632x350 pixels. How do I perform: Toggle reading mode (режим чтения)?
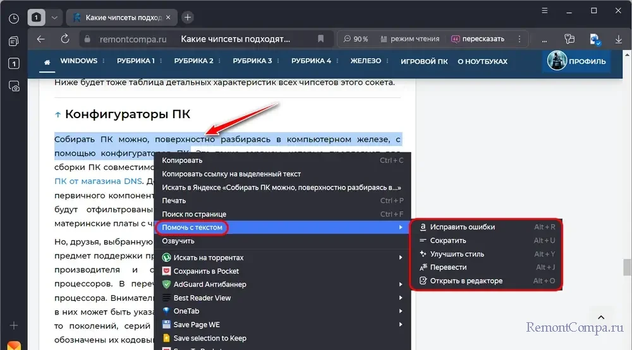click(x=408, y=39)
